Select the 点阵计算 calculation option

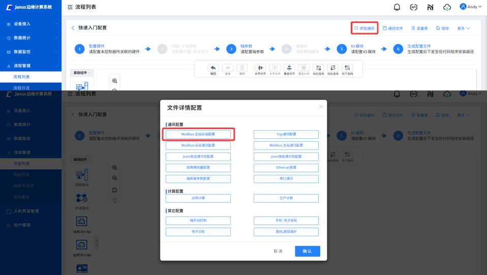click(x=198, y=198)
